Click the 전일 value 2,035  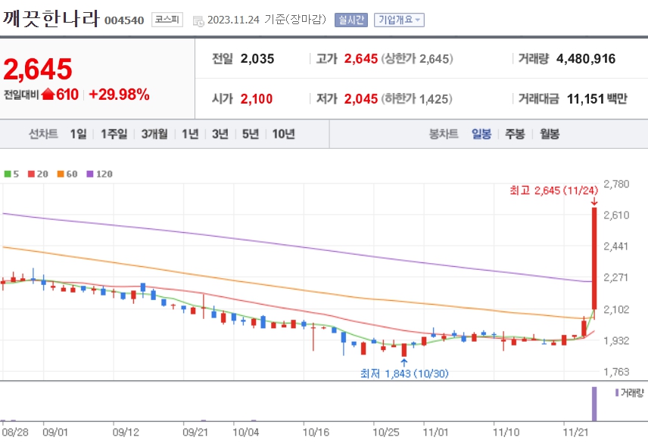click(257, 59)
